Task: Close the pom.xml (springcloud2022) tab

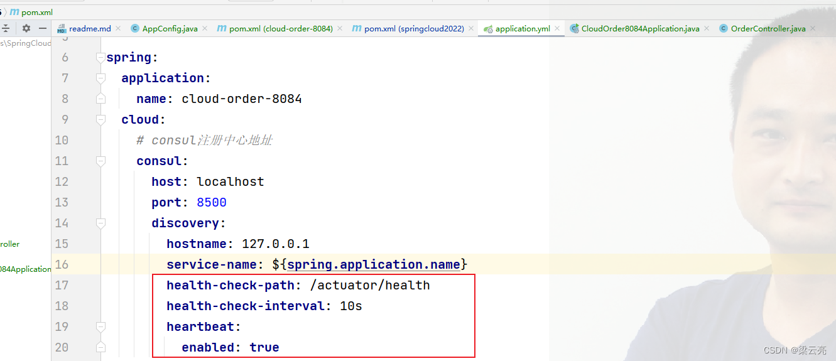Action: tap(471, 28)
